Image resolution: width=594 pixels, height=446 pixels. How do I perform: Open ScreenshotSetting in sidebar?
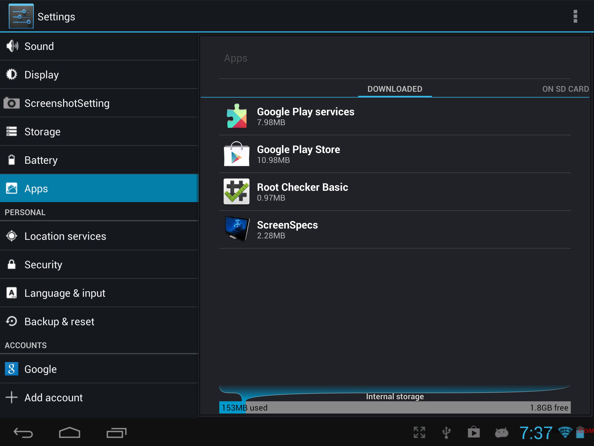coord(99,103)
